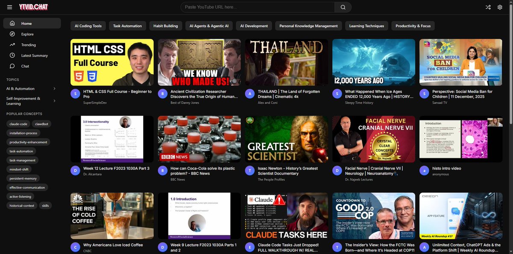Click the task-management concept tag
The height and width of the screenshot is (254, 513).
[23, 160]
